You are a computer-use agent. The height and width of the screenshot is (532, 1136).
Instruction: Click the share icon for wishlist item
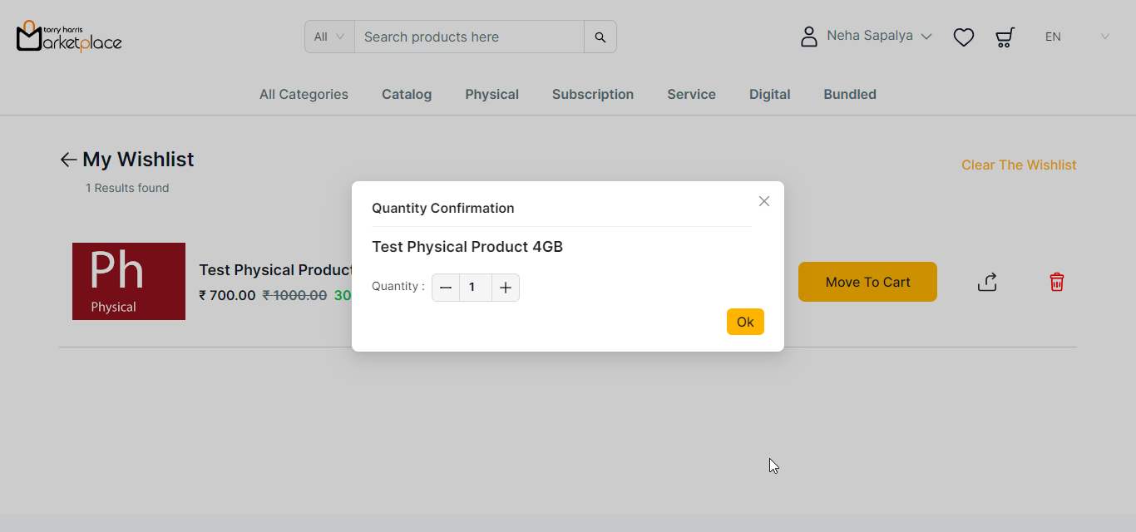[987, 283]
